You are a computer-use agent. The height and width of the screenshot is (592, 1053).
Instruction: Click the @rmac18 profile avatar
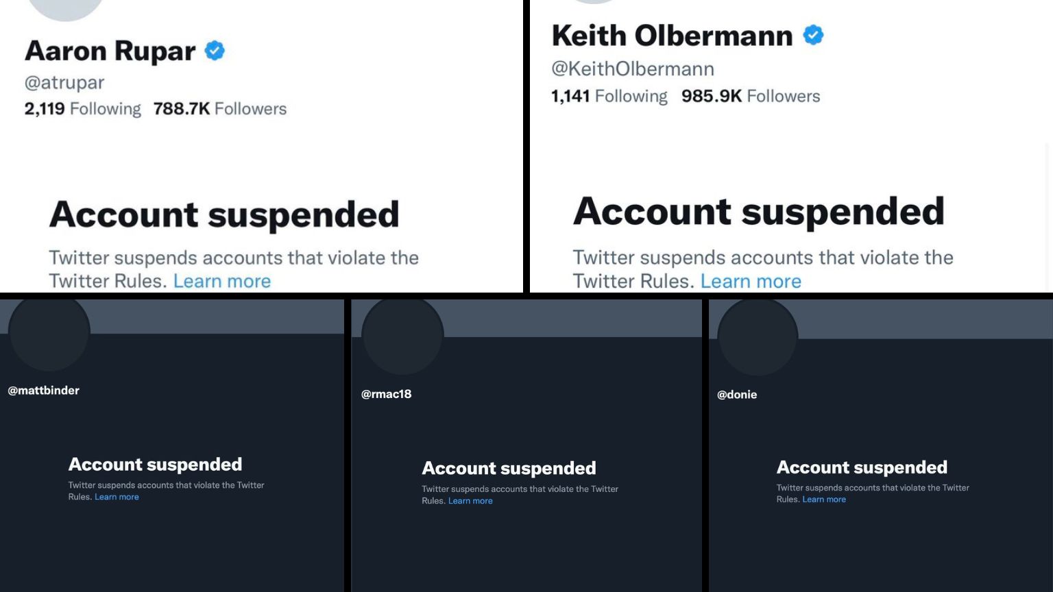pos(402,336)
